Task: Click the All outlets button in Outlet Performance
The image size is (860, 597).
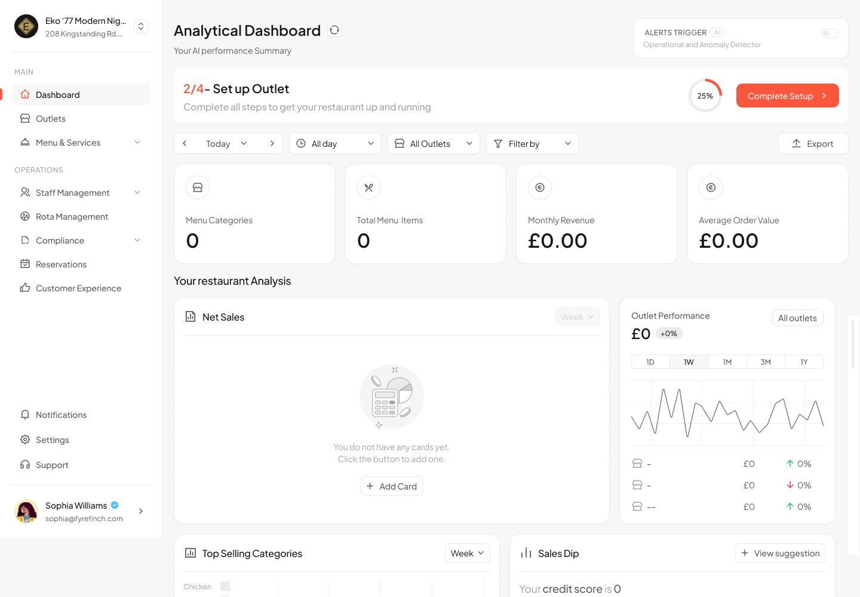Action: (797, 318)
